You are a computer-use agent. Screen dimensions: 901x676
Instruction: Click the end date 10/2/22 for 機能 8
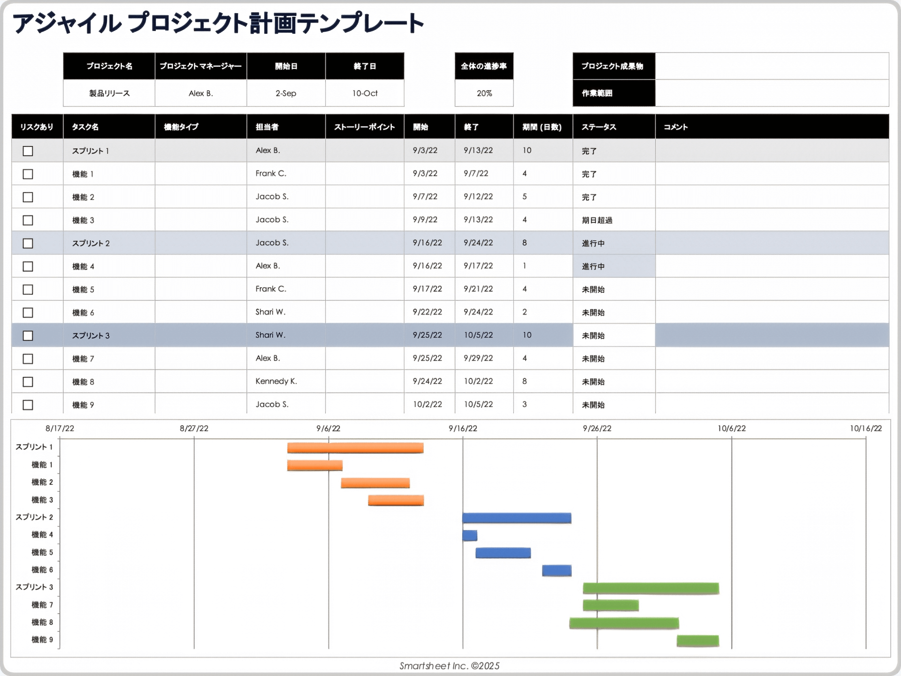point(478,381)
